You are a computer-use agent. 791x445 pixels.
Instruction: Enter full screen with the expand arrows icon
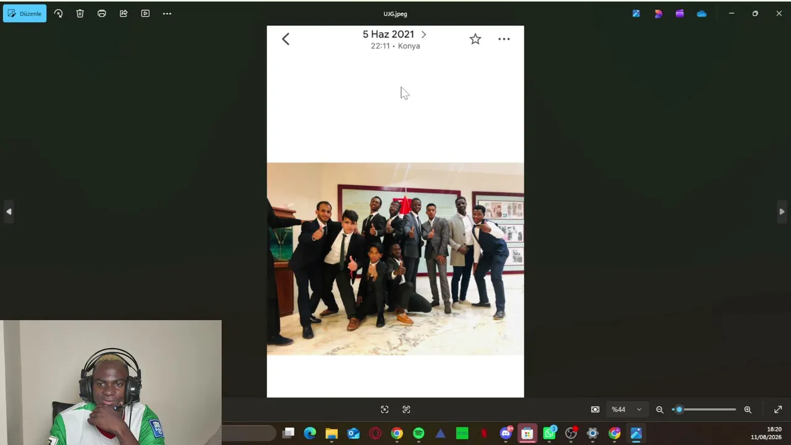click(778, 409)
